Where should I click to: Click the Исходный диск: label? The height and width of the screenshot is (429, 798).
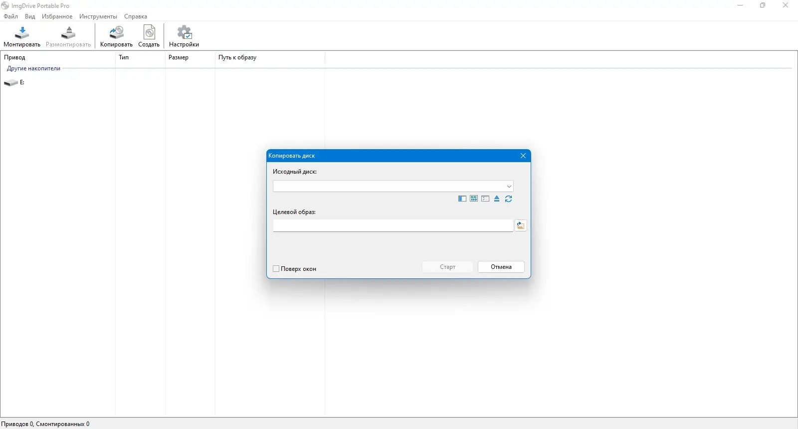[x=295, y=172]
